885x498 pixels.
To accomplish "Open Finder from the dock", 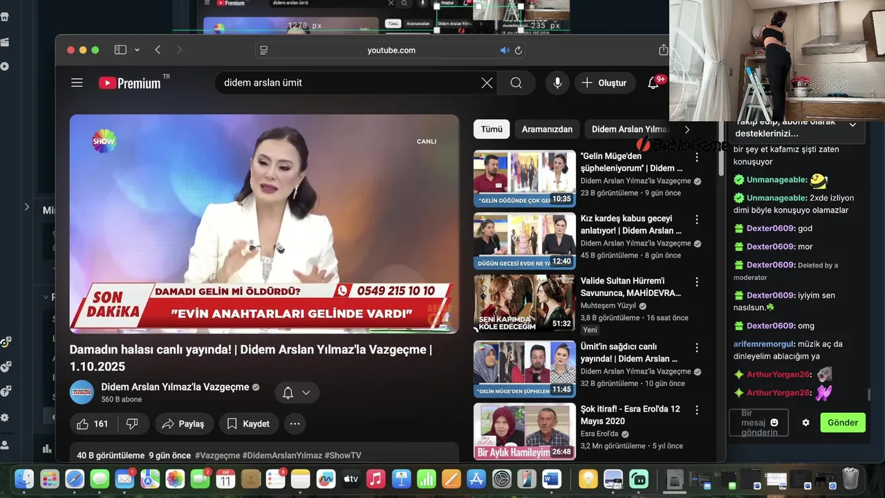I will 25,479.
